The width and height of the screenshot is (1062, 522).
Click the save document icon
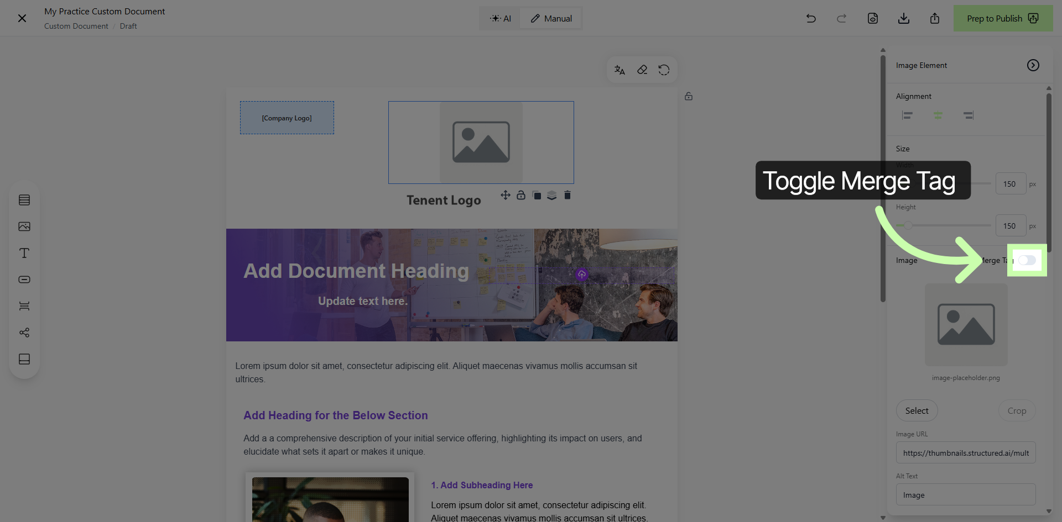tap(873, 18)
